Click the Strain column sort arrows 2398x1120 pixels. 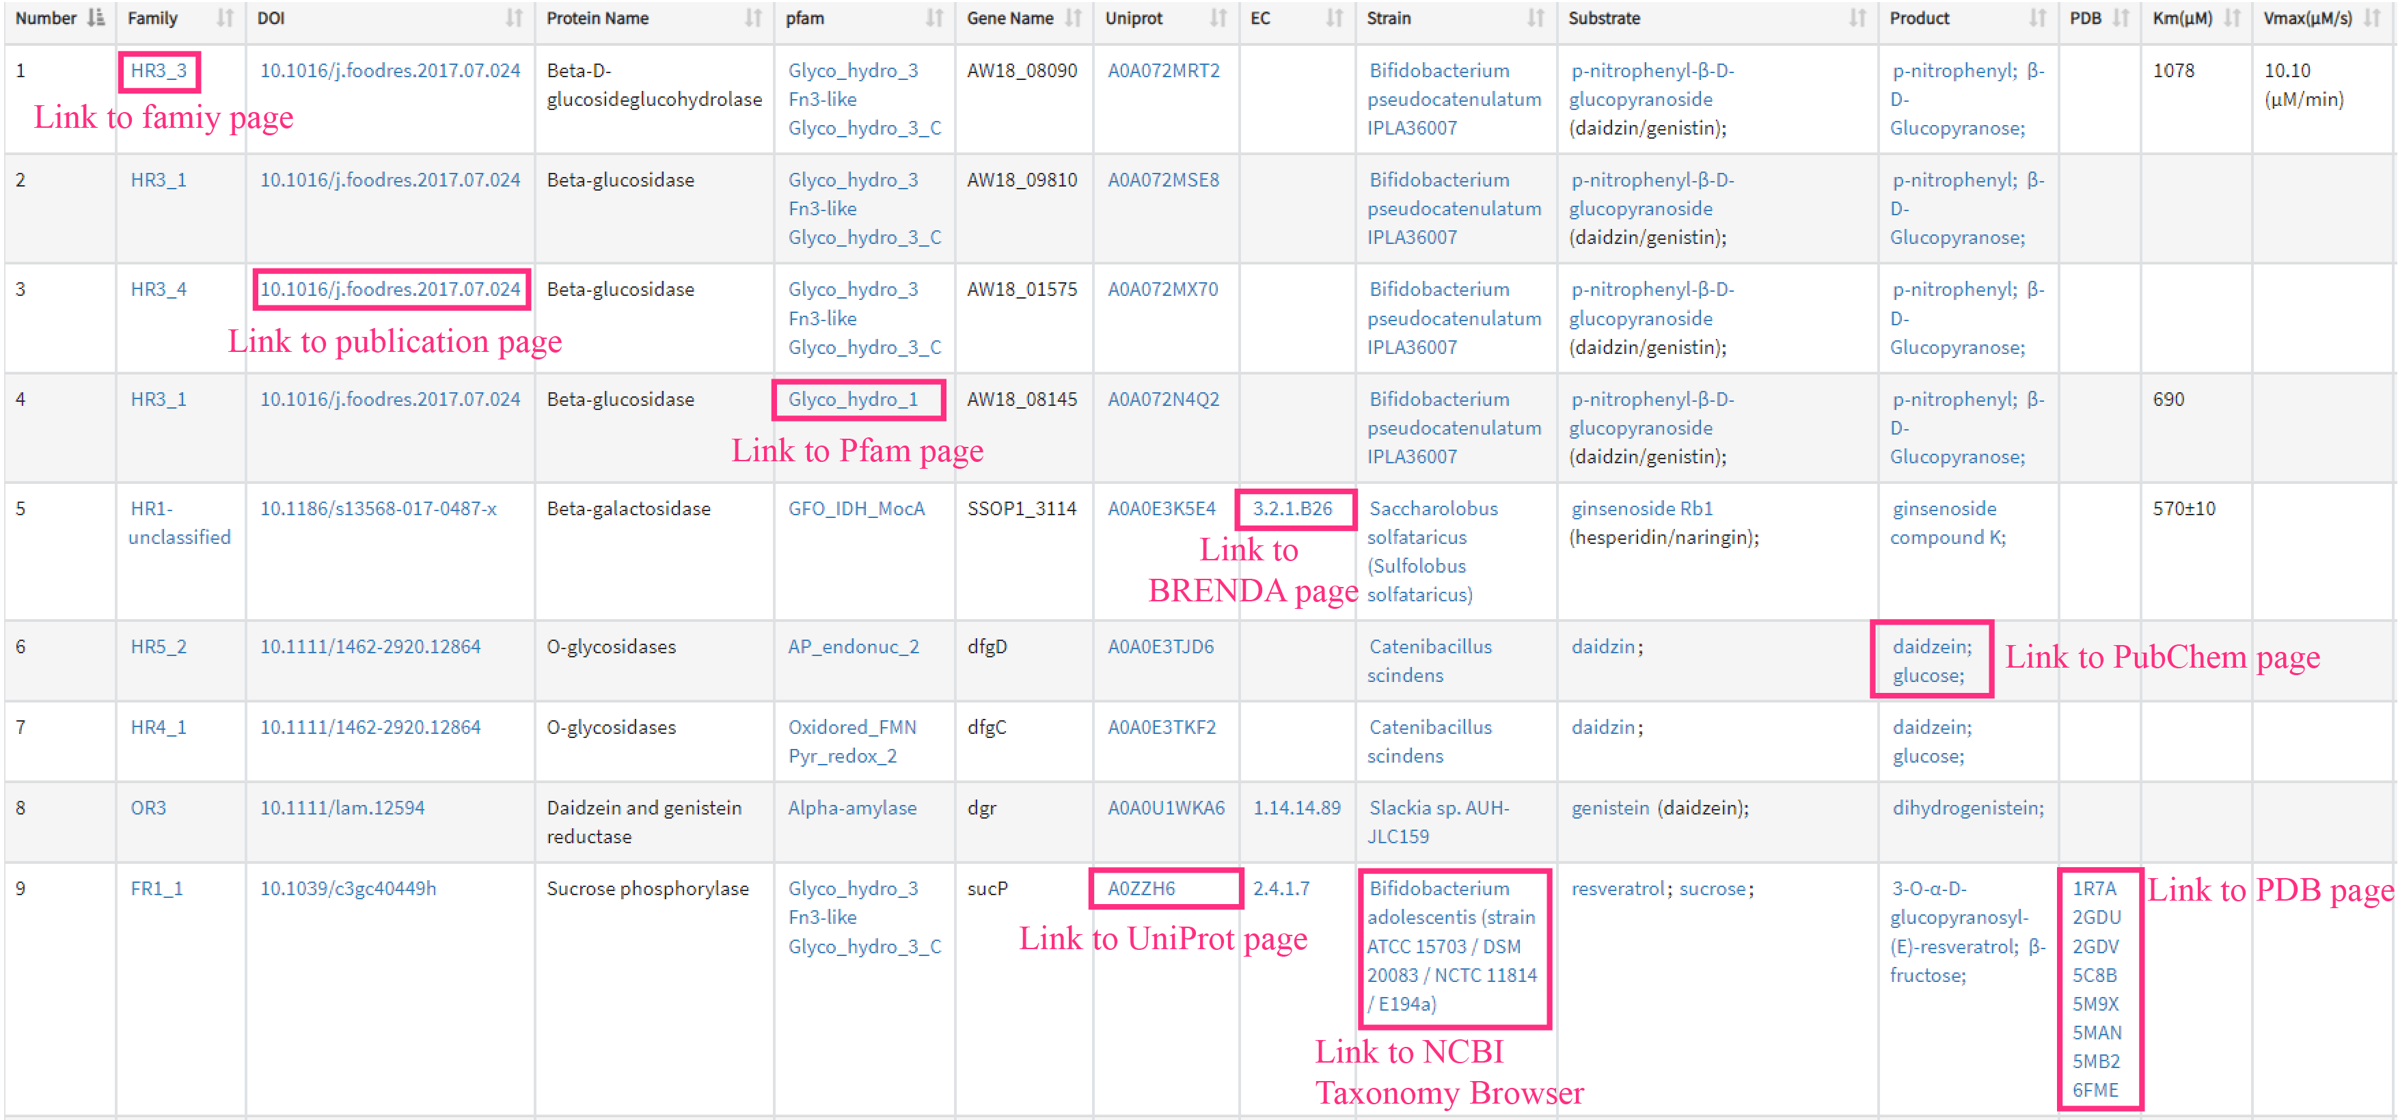[1535, 18]
